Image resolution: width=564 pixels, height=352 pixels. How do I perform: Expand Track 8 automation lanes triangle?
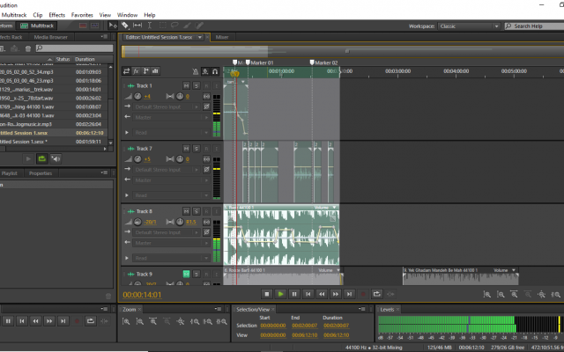tap(127, 258)
